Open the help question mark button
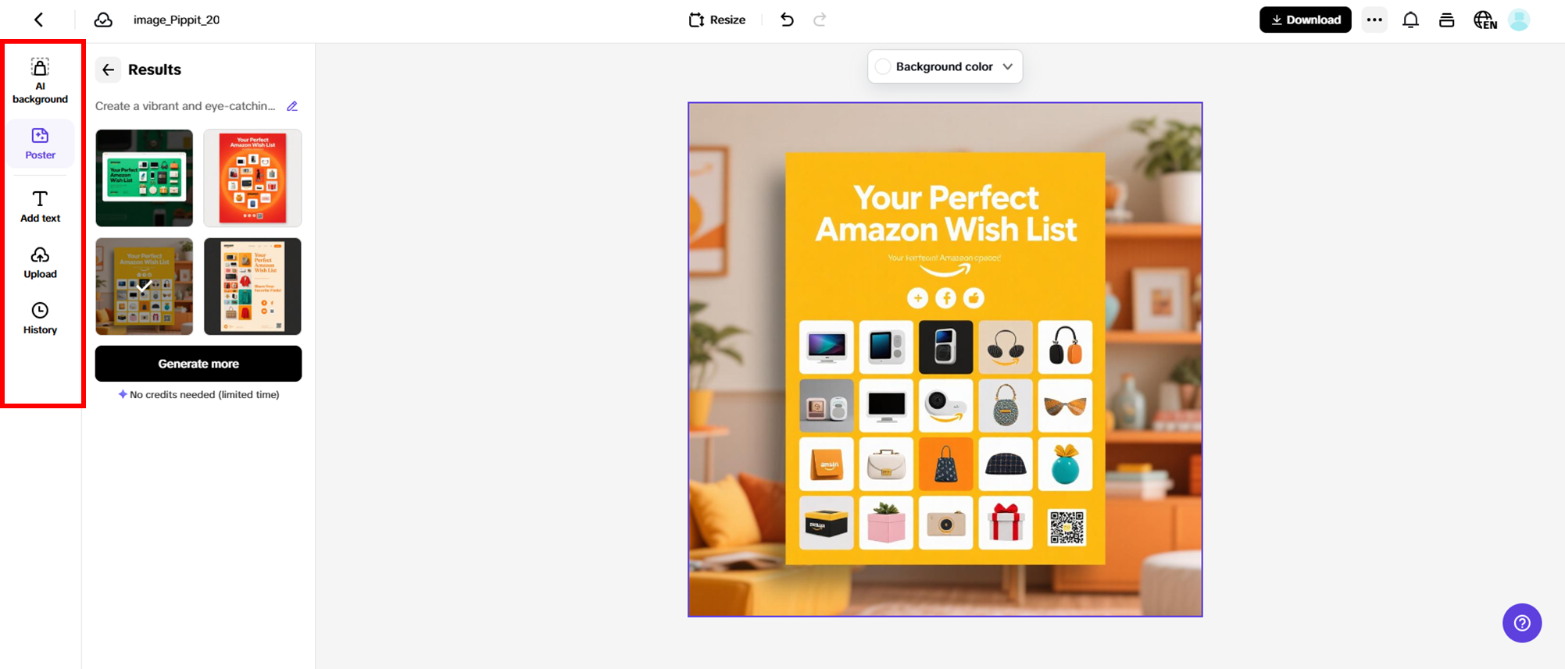The width and height of the screenshot is (1565, 669). [1522, 623]
